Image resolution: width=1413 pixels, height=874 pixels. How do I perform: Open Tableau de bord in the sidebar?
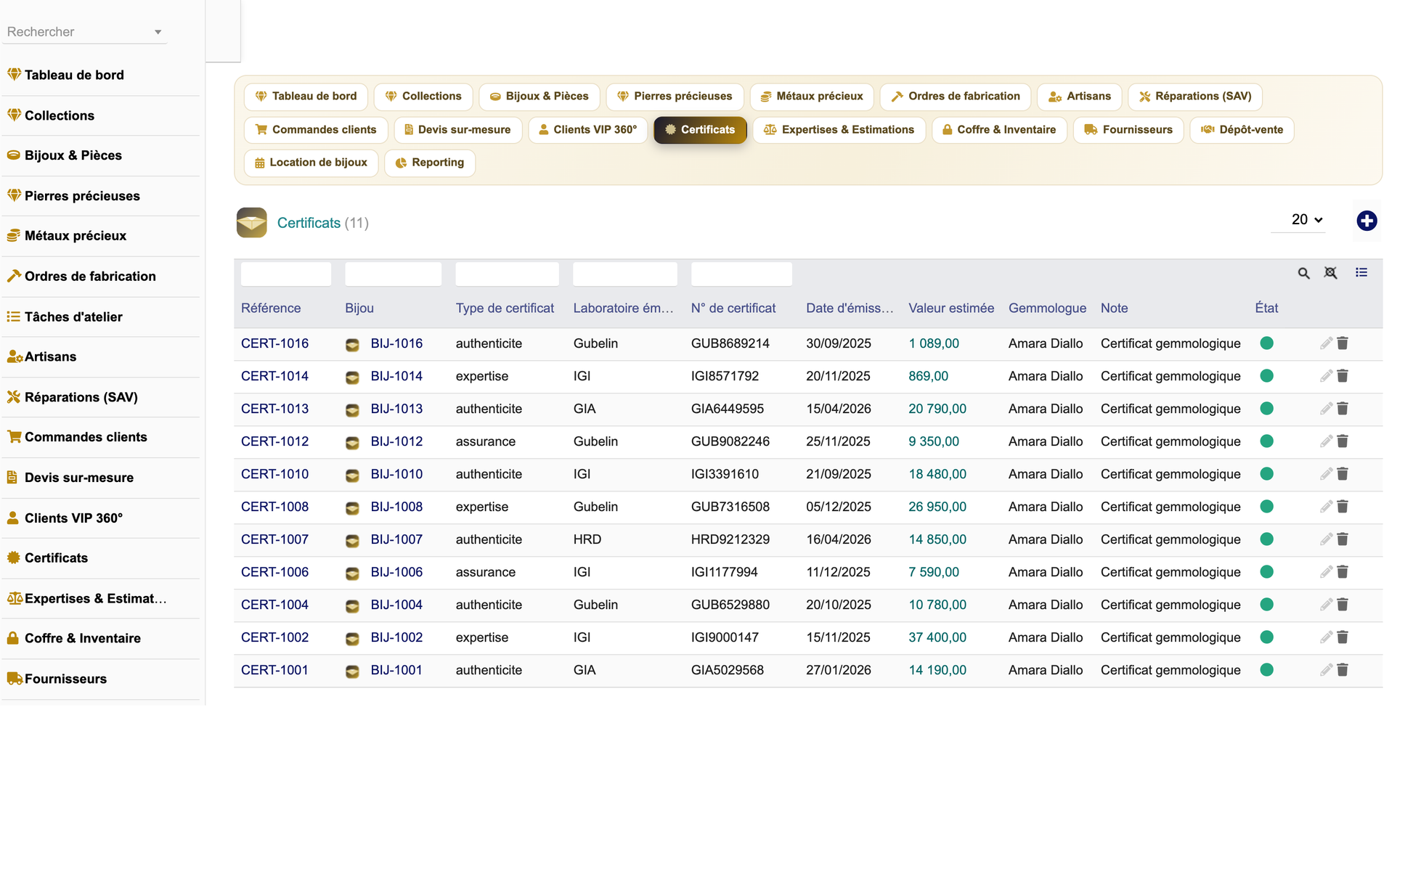pyautogui.click(x=74, y=75)
